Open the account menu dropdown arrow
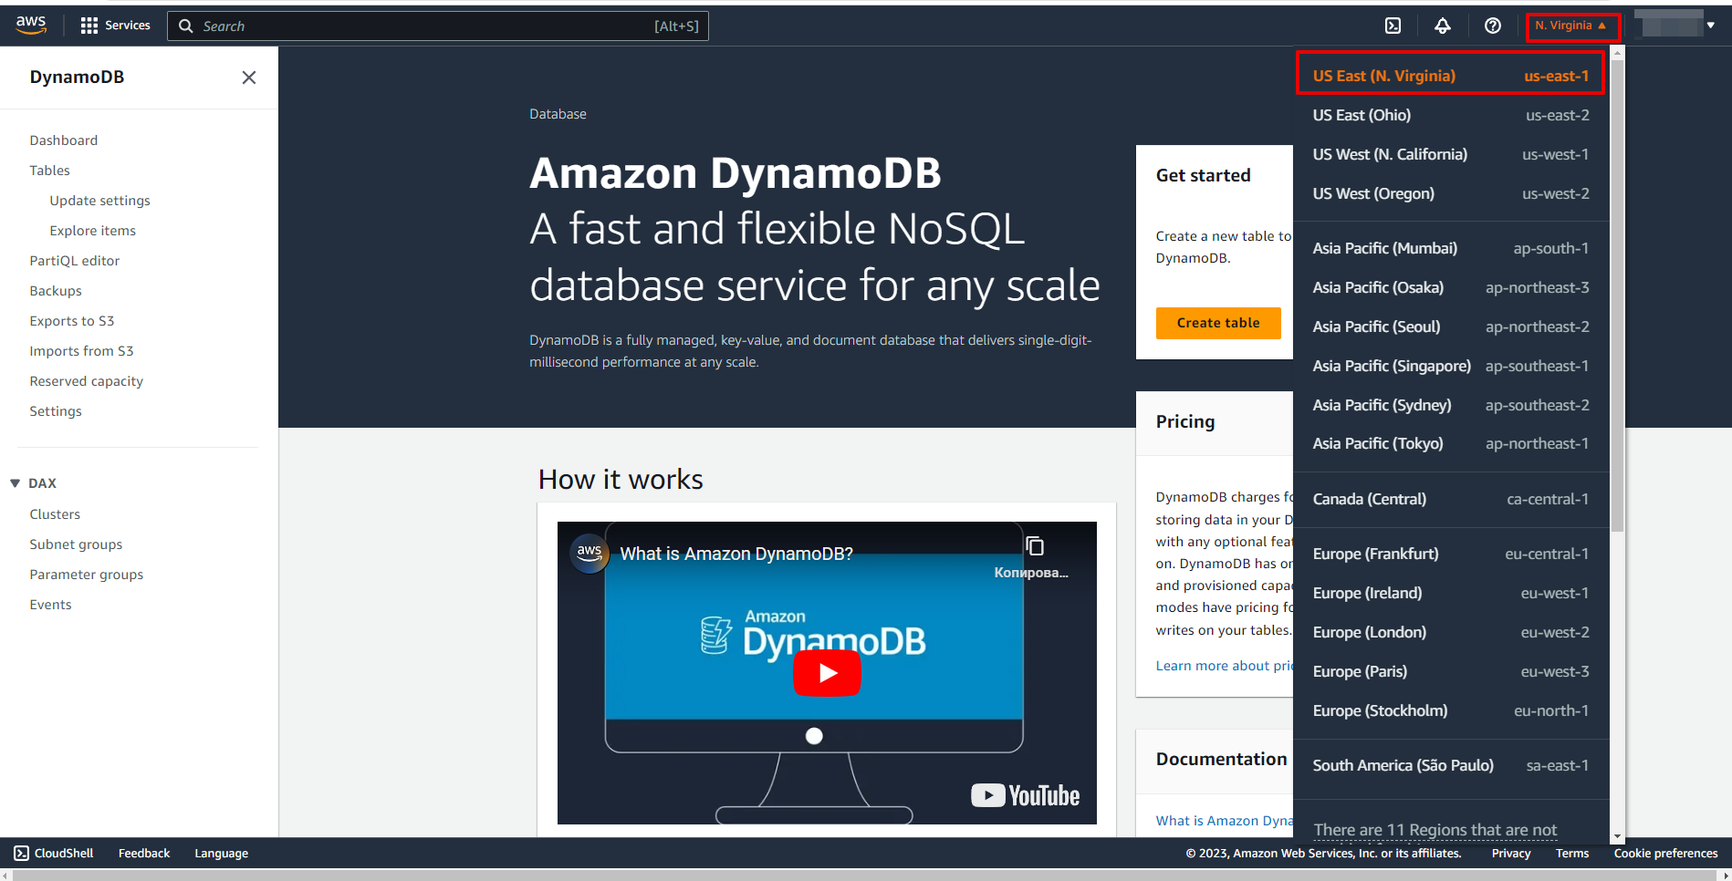Image resolution: width=1732 pixels, height=881 pixels. (1711, 26)
